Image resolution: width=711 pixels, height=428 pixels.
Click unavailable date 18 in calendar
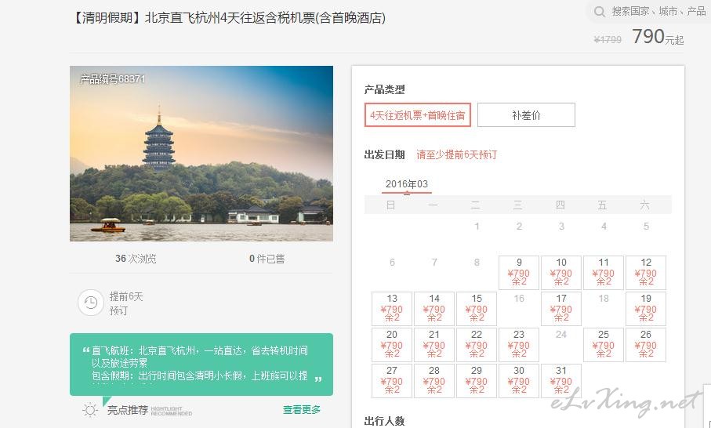coord(604,299)
